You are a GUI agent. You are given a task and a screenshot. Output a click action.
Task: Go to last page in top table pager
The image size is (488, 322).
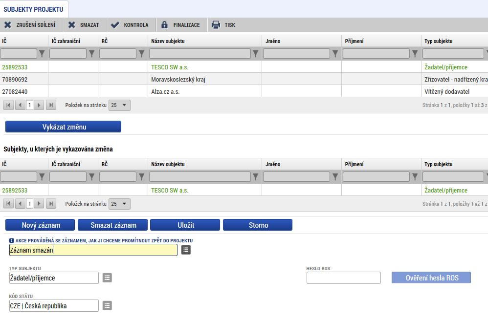coord(51,105)
